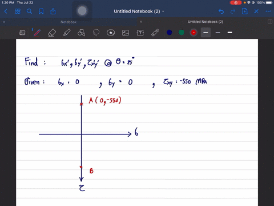Close the Notebook tab
This screenshot has width=274, height=206.
click(x=4, y=22)
